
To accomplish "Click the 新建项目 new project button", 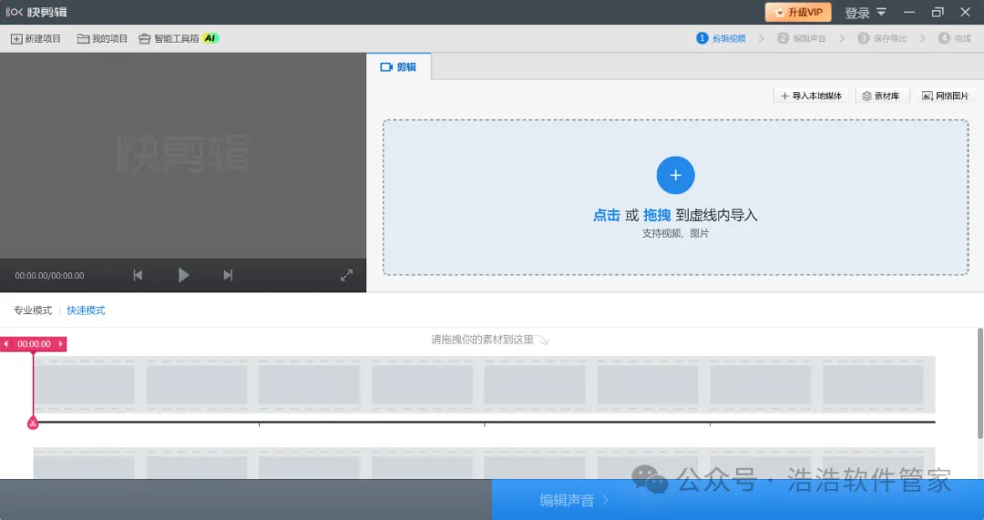I will pos(36,39).
